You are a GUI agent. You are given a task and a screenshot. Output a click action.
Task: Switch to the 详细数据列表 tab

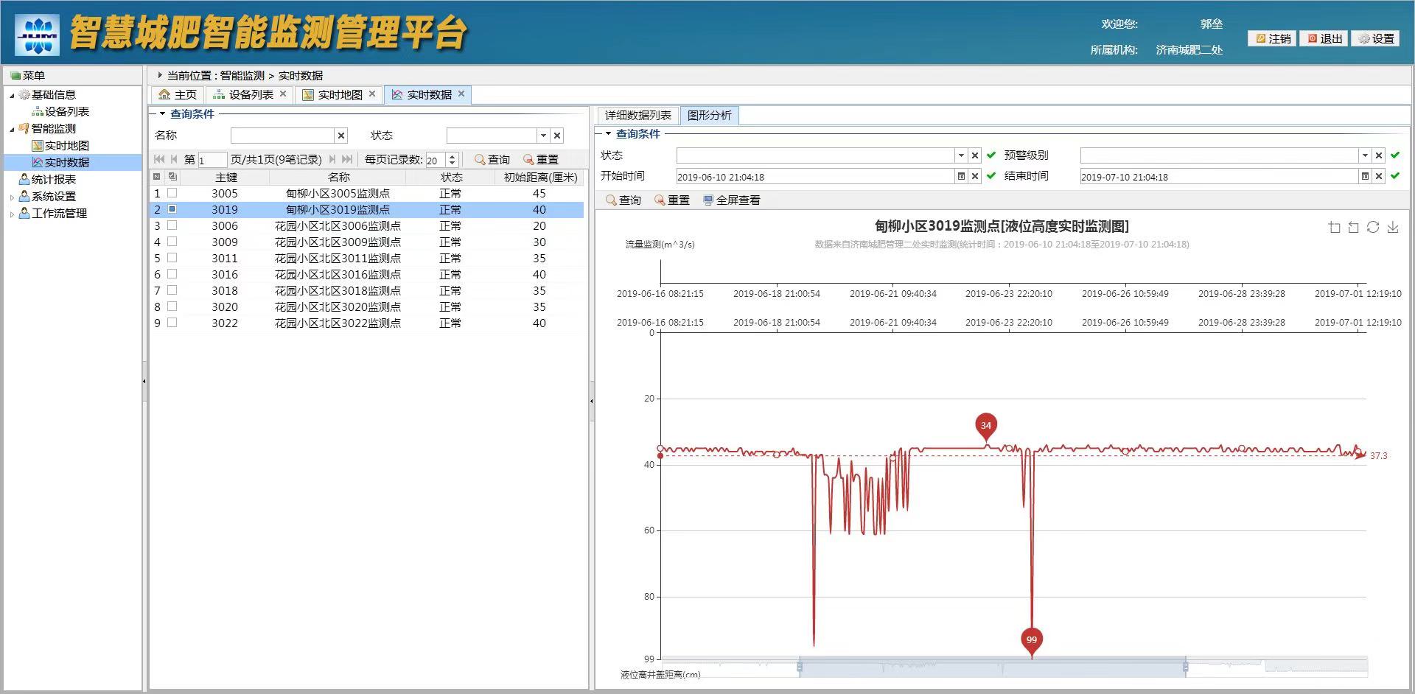637,115
